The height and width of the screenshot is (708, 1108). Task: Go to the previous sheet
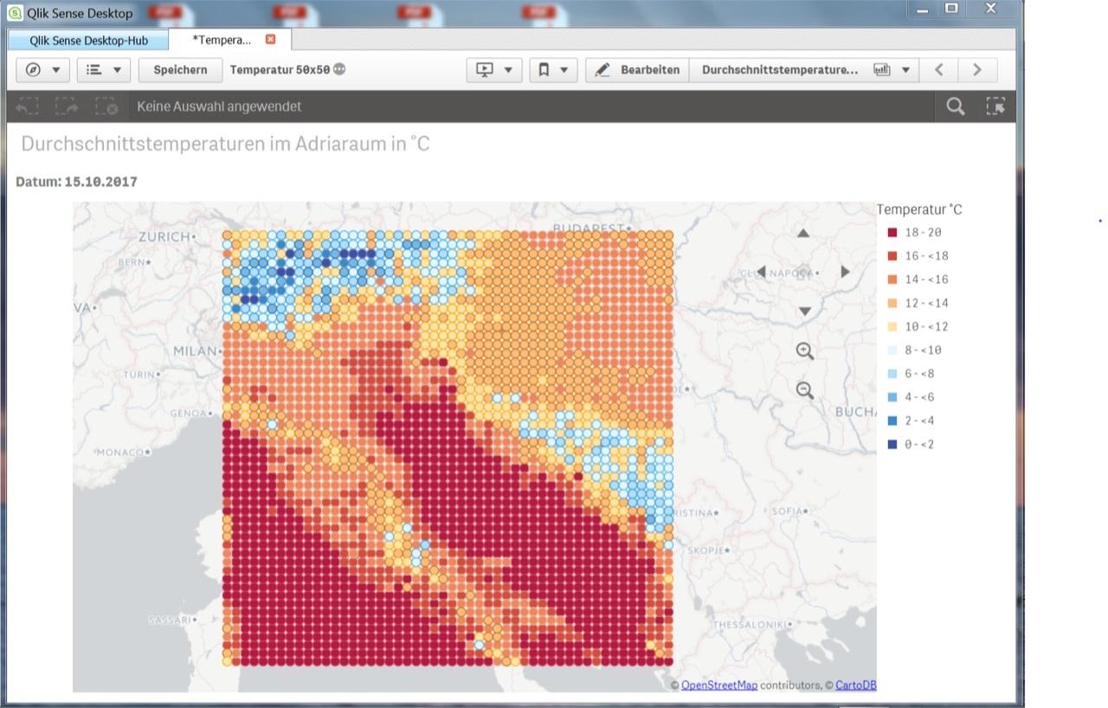pos(939,70)
